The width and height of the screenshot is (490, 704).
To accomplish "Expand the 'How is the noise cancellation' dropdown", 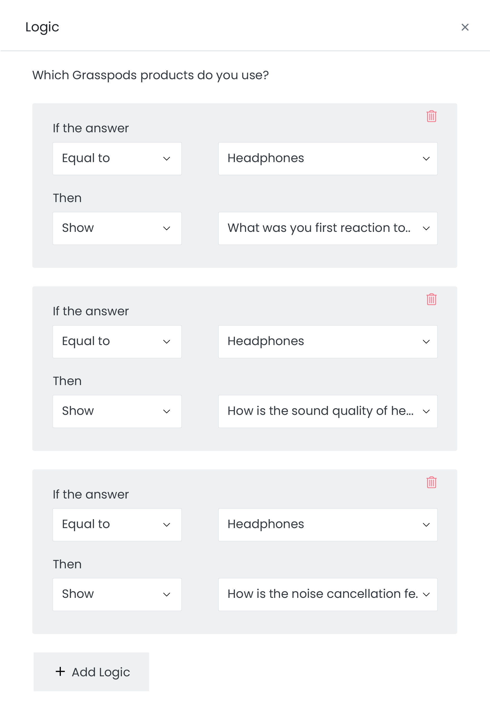I will [327, 594].
